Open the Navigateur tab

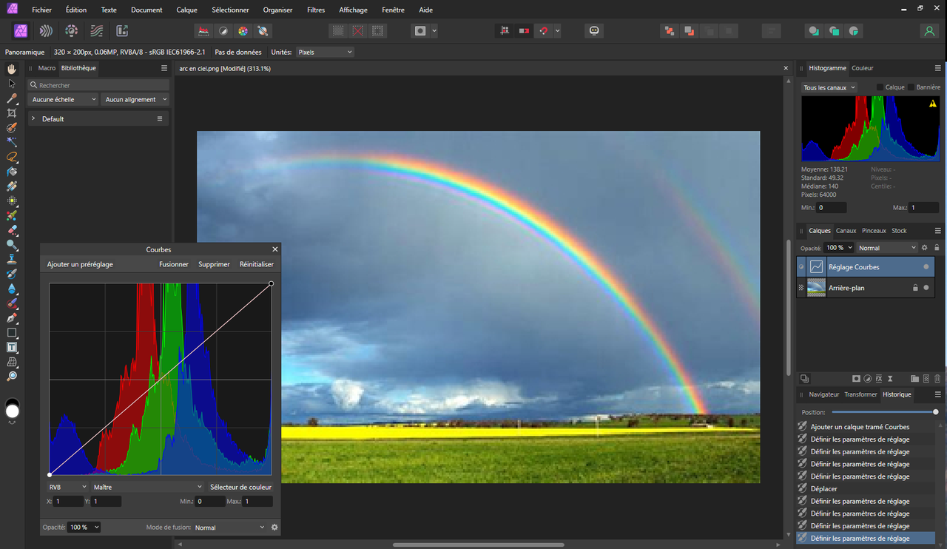(x=824, y=395)
